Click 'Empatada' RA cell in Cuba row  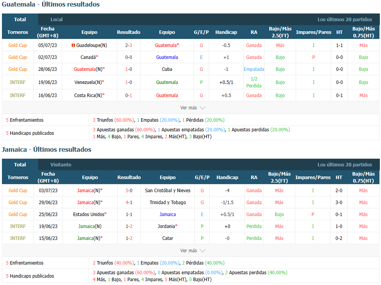[254, 69]
